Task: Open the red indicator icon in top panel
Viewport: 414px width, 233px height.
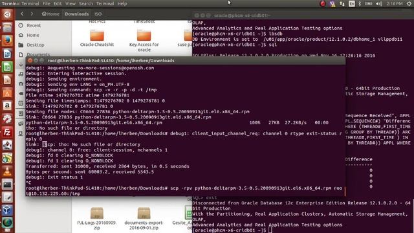Action: click(323, 4)
